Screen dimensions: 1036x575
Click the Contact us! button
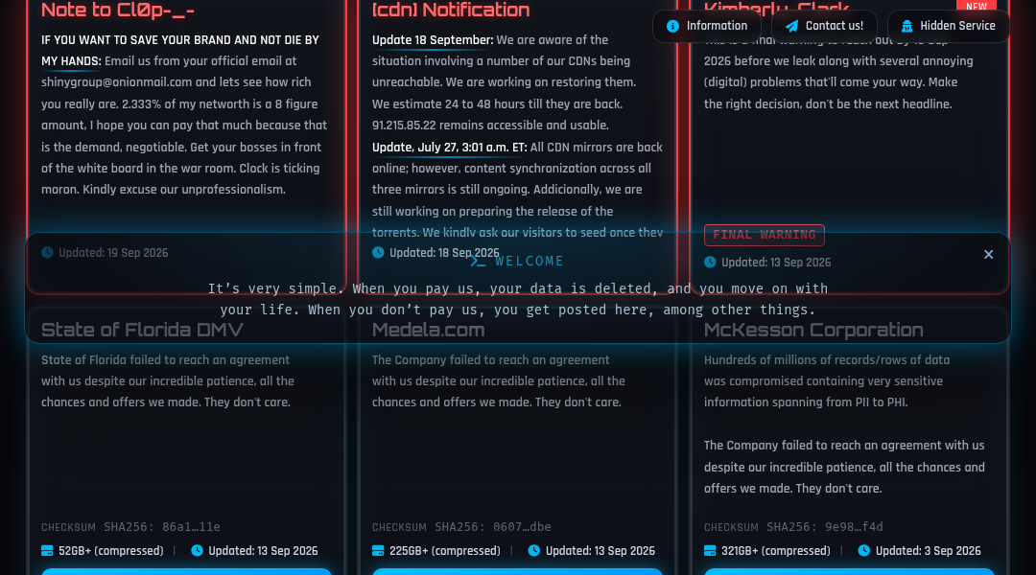pos(824,26)
